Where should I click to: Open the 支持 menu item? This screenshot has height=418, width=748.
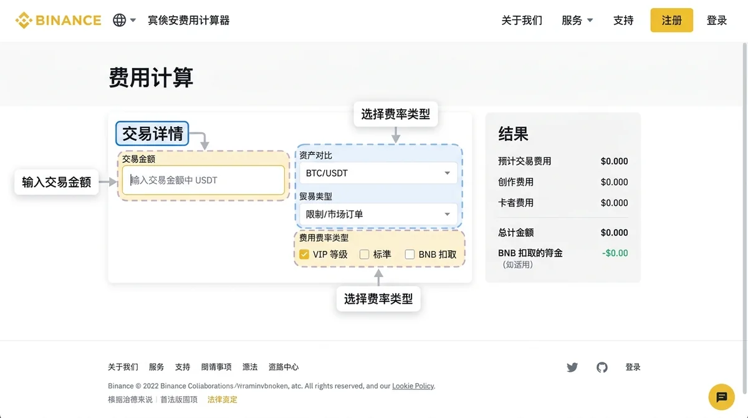[623, 21]
